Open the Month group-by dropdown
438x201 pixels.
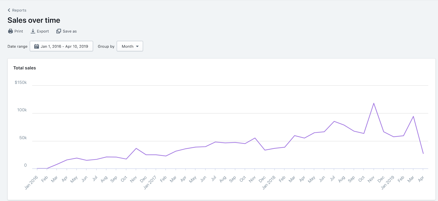(130, 46)
